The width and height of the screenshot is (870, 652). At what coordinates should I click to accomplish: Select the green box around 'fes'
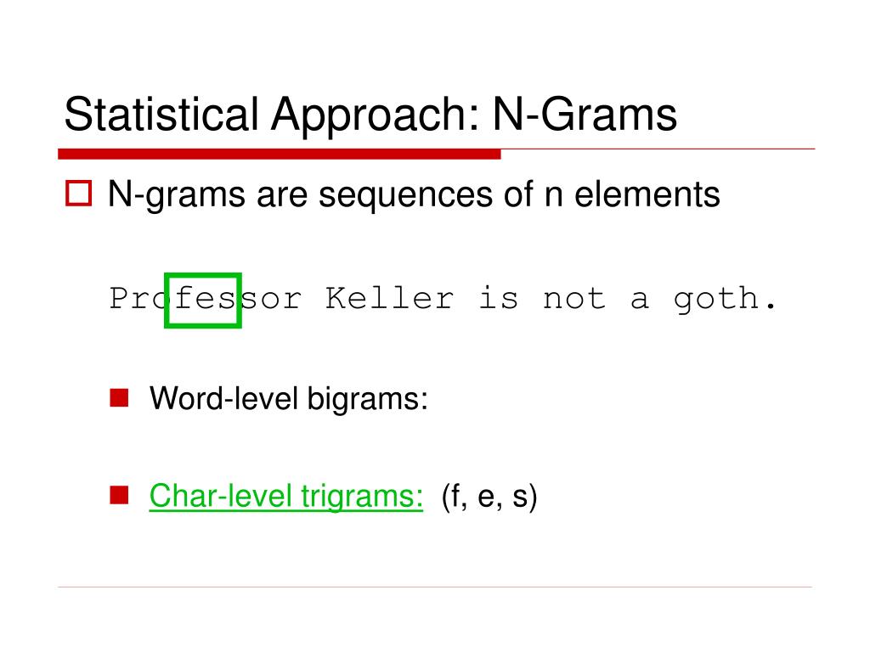(203, 301)
